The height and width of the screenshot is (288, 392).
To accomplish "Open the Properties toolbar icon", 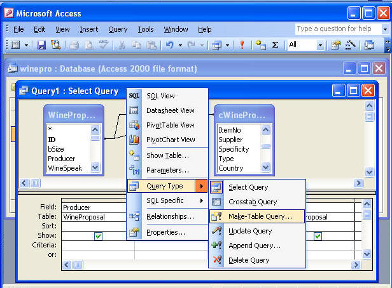I will tap(336, 45).
